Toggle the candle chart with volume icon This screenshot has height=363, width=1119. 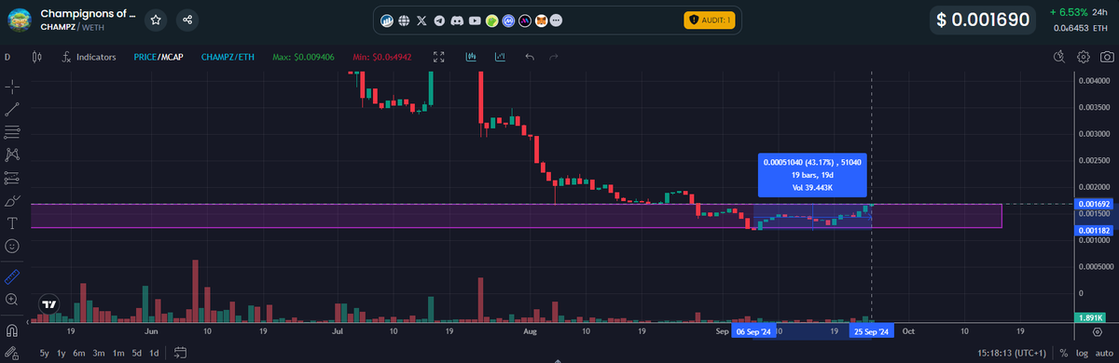(x=472, y=57)
